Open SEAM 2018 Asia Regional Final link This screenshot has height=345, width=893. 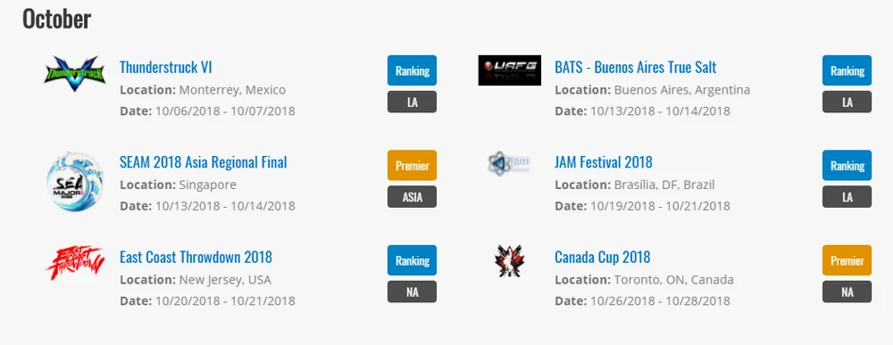click(x=204, y=162)
